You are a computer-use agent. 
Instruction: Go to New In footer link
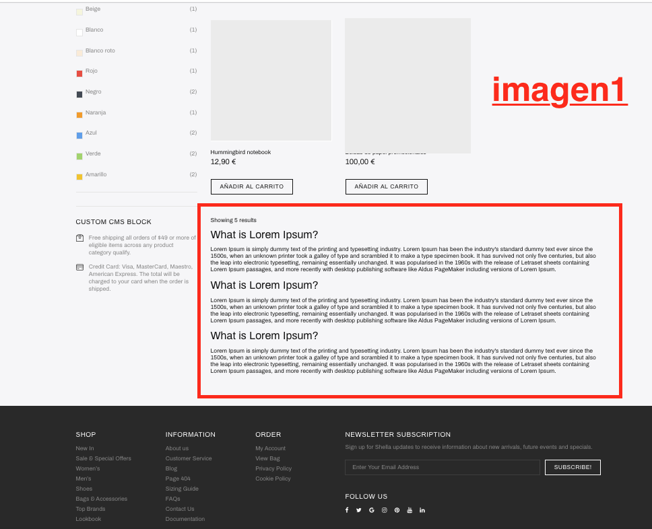(x=85, y=448)
